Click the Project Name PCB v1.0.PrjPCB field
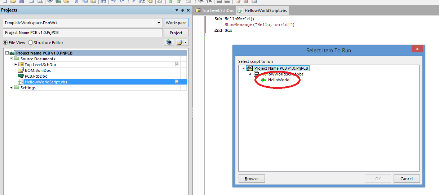The height and width of the screenshot is (195, 439). click(83, 33)
